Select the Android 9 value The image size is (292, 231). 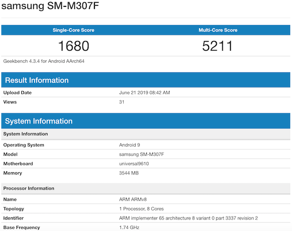pos(129,145)
